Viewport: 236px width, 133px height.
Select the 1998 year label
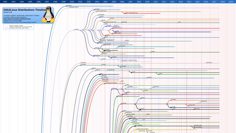coord(55,2)
